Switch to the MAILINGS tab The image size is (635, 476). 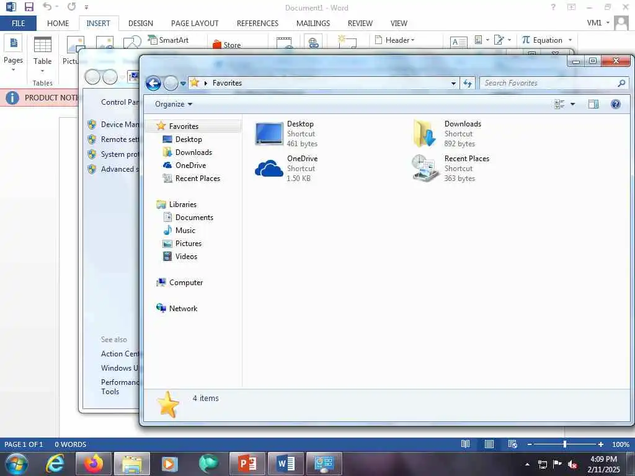click(313, 23)
